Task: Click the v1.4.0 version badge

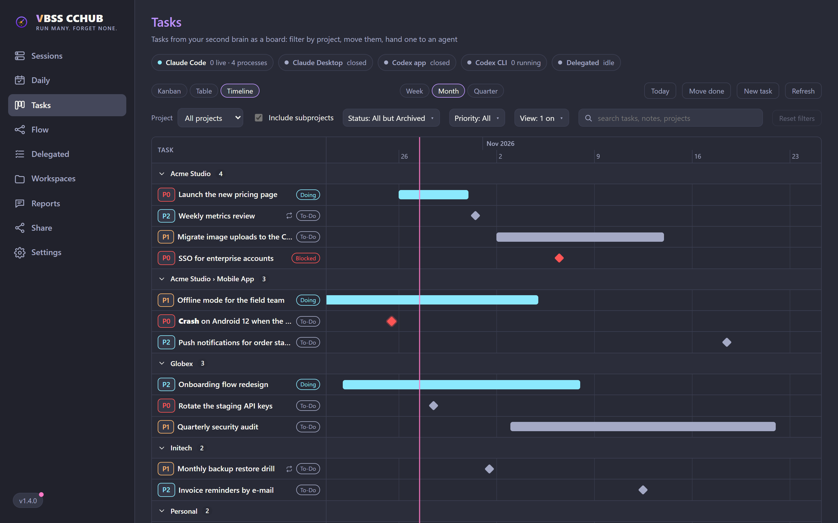Action: click(x=28, y=501)
